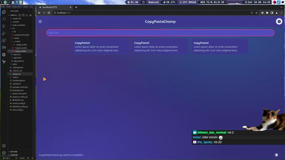
Task: Open tailwind.config.cjs file
Action: click(x=20, y=107)
